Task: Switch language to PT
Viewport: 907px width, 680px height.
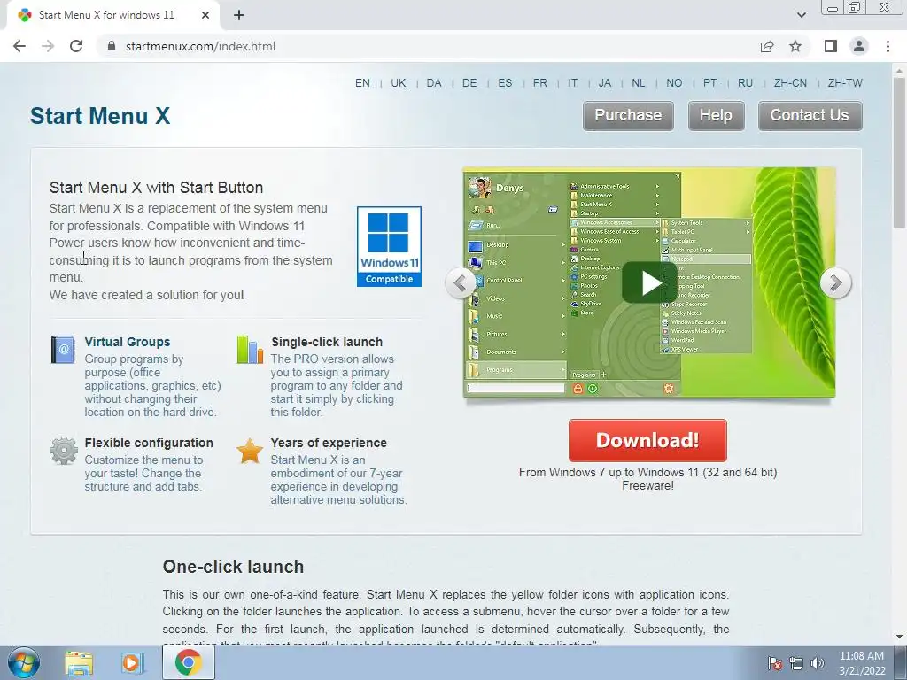Action: [x=709, y=82]
